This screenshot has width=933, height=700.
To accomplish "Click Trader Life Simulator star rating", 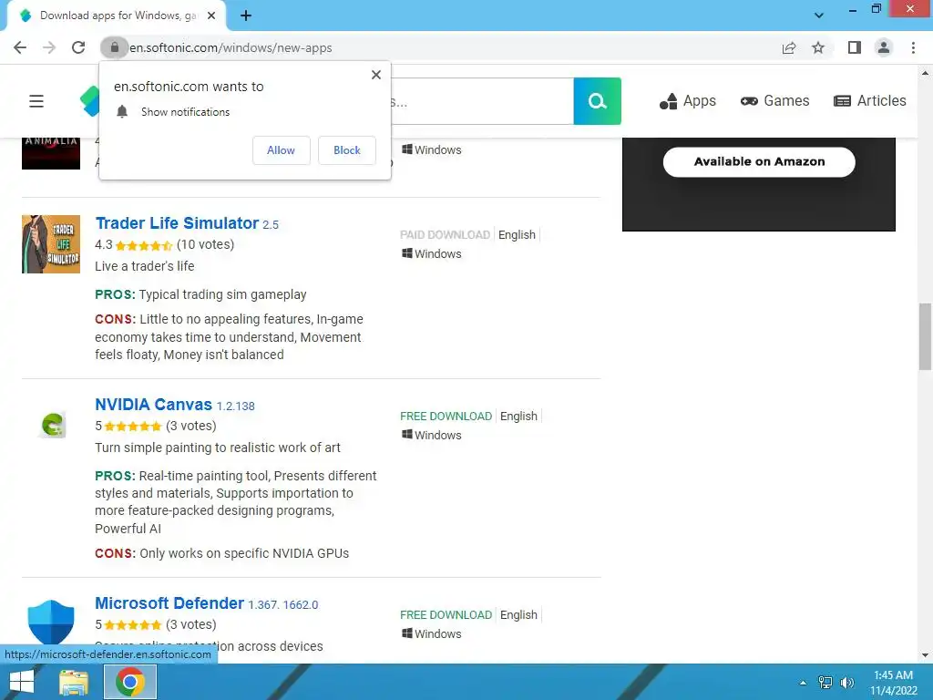I will [x=143, y=245].
